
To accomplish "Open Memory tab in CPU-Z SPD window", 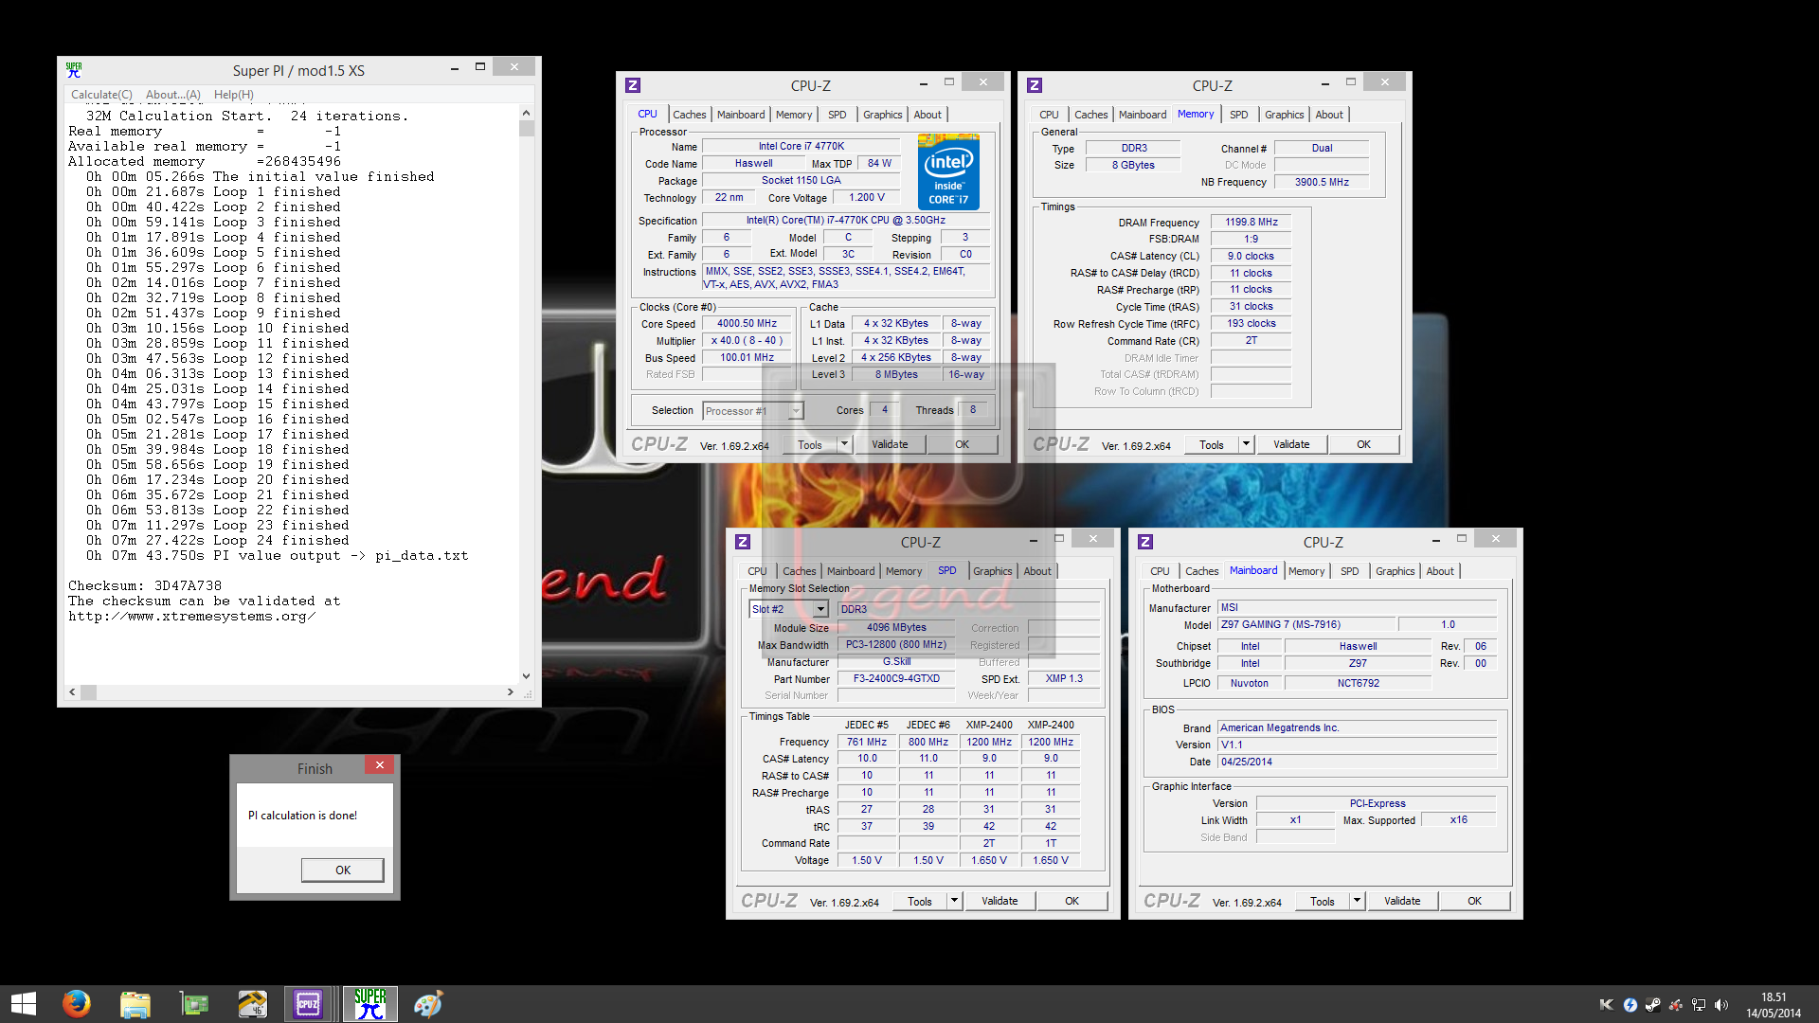I will coord(904,571).
